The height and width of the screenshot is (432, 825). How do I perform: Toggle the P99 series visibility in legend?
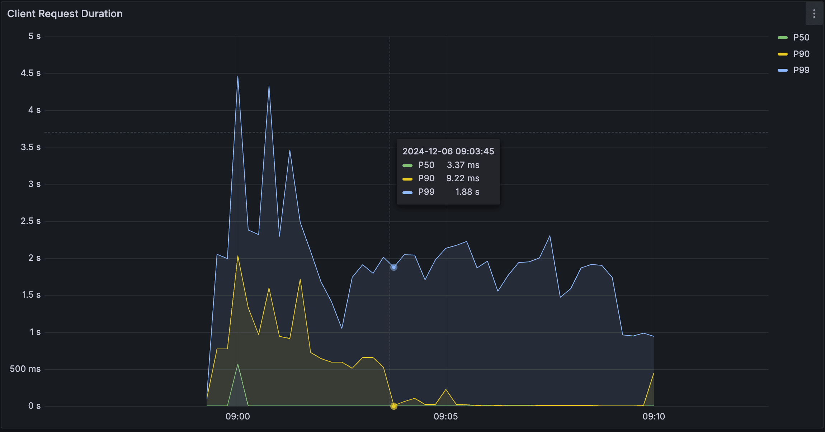(x=801, y=70)
